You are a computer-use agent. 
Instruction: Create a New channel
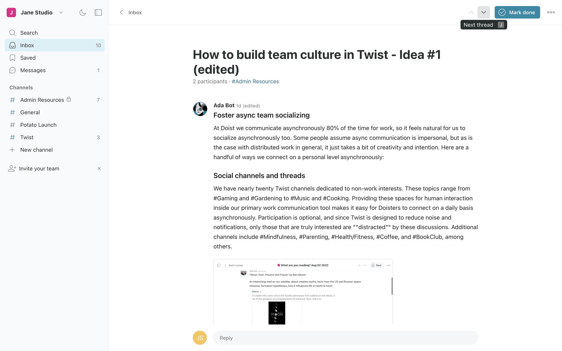[54, 150]
